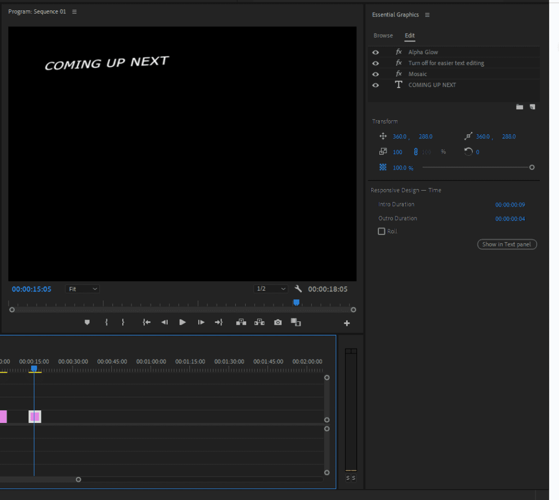Click the opacity checkerboard icon
The image size is (559, 500).
pos(383,167)
